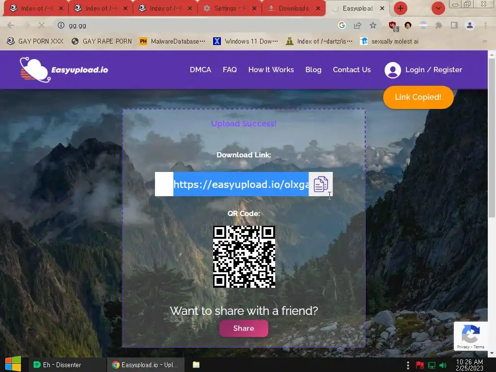Image resolution: width=496 pixels, height=372 pixels.
Task: Click the Upload Success! heading
Action: tap(244, 124)
